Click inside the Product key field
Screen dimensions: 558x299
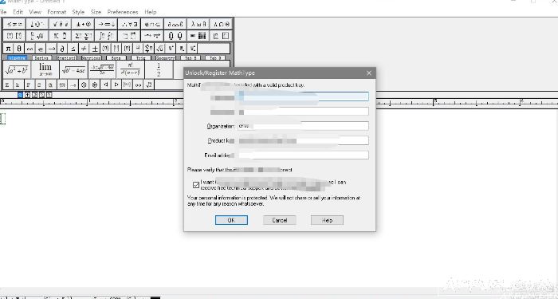click(x=303, y=140)
